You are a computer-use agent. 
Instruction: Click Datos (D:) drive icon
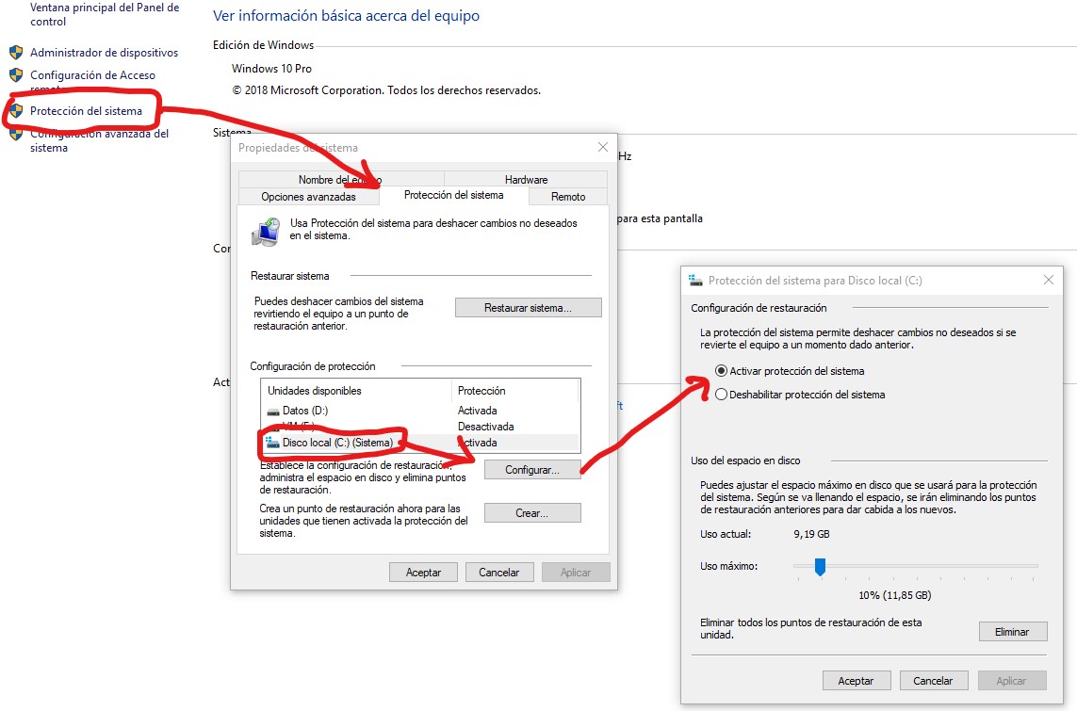(x=272, y=412)
